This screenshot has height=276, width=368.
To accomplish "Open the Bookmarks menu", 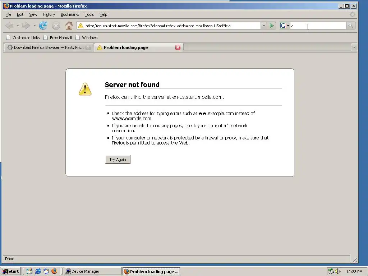I will [x=70, y=14].
